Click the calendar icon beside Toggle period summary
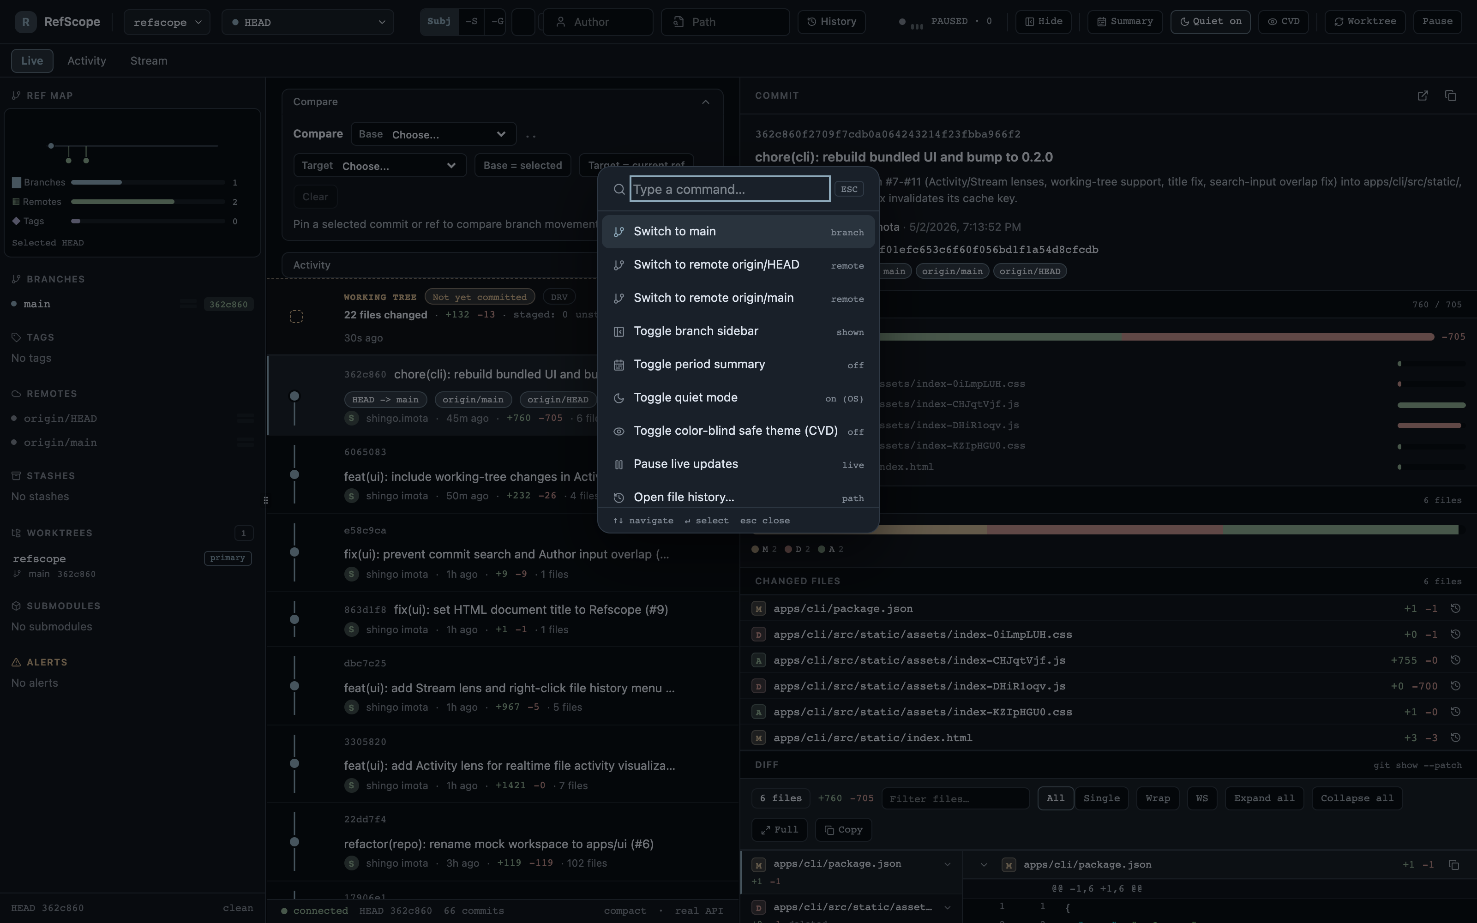1477x923 pixels. (x=619, y=365)
